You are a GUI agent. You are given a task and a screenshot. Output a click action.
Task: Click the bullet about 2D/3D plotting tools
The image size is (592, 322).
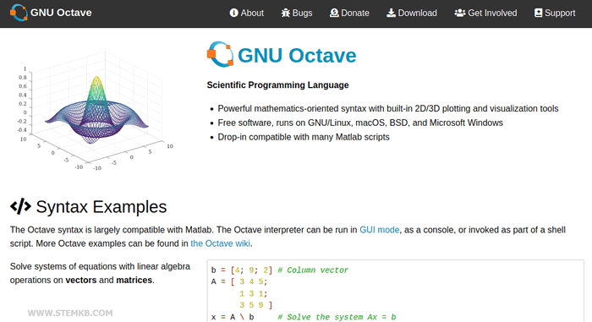click(x=387, y=109)
